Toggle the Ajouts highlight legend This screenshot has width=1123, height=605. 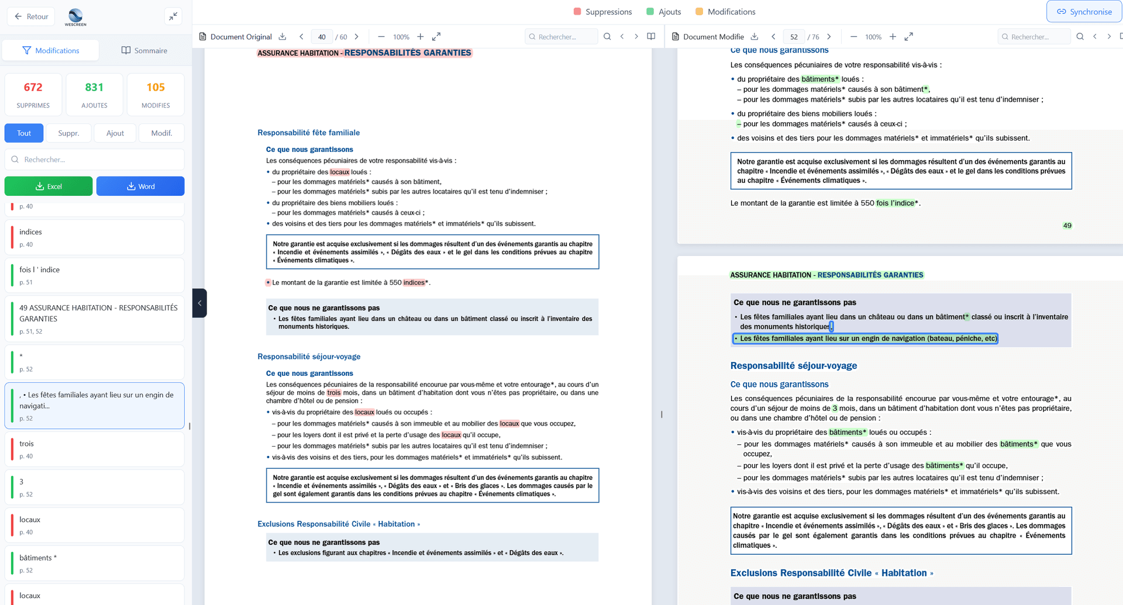pos(663,11)
